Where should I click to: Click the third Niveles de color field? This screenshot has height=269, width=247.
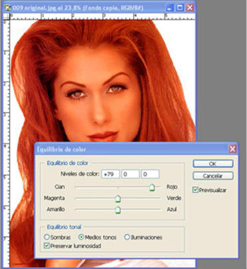pyautogui.click(x=150, y=174)
